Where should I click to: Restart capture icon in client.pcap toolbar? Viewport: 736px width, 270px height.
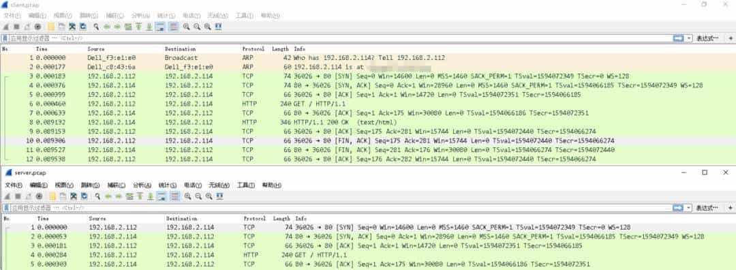pyautogui.click(x=27, y=27)
